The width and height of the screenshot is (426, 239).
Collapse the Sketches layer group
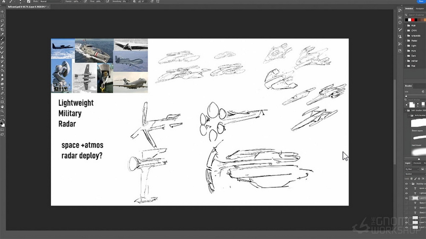coord(410,183)
